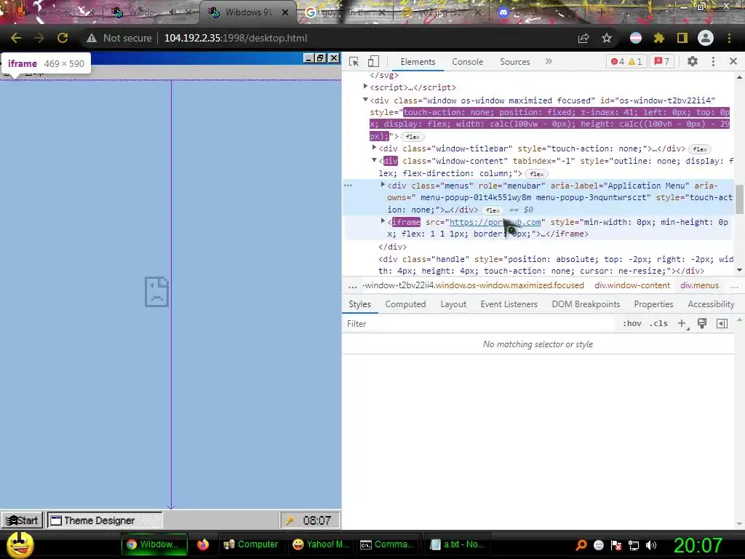Click the volume speaker tray icon
This screenshot has height=559, width=745.
651,545
